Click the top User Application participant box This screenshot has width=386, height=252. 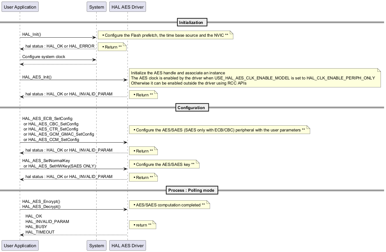[x=20, y=7]
